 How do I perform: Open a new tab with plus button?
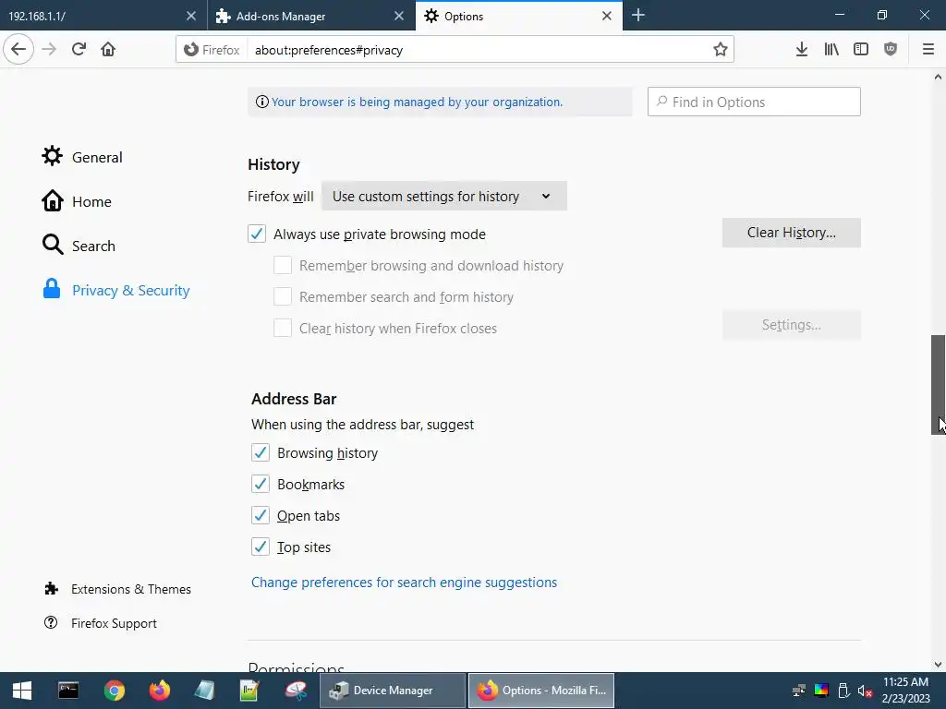[x=638, y=16]
